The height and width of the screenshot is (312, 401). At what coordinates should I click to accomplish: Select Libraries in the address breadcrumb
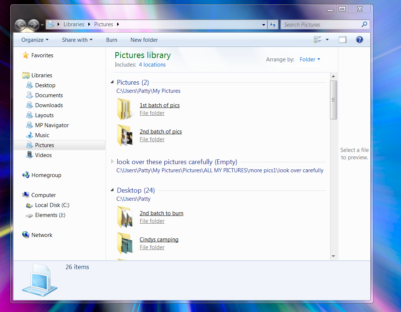tap(74, 24)
